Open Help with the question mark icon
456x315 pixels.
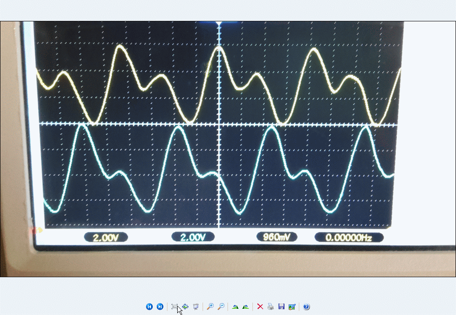306,307
